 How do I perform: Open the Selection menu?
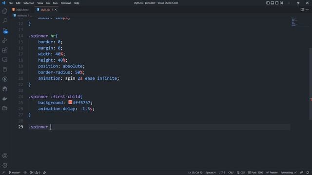click(29, 3)
